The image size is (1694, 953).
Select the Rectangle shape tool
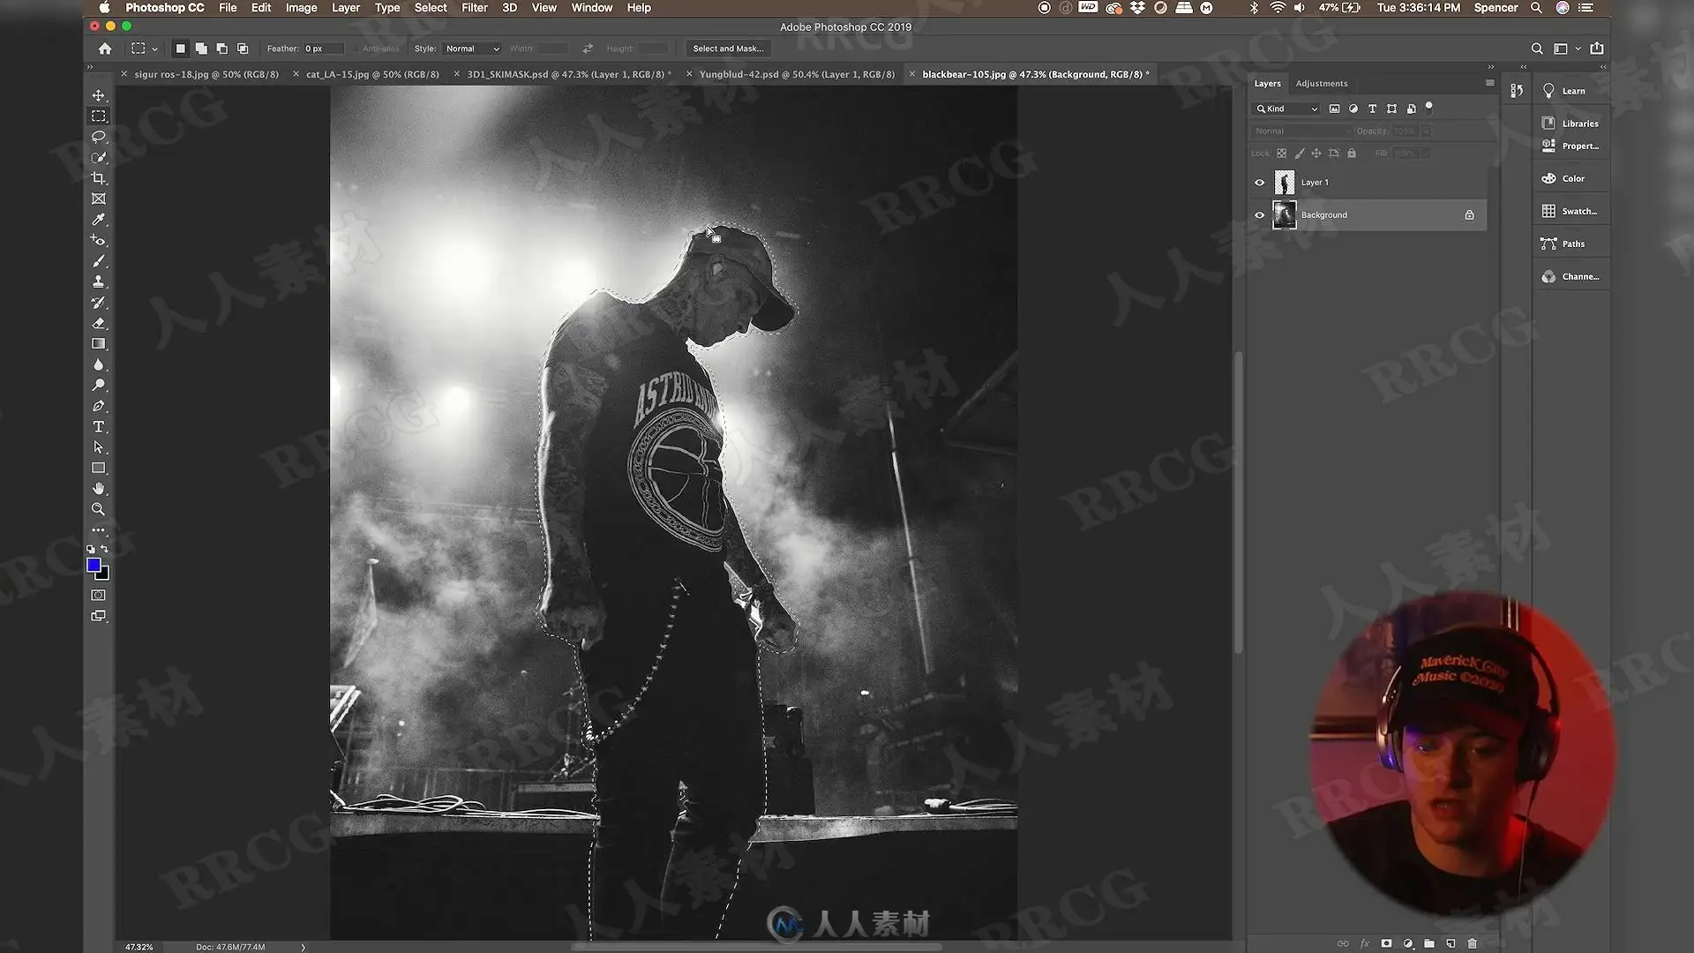[x=98, y=469]
